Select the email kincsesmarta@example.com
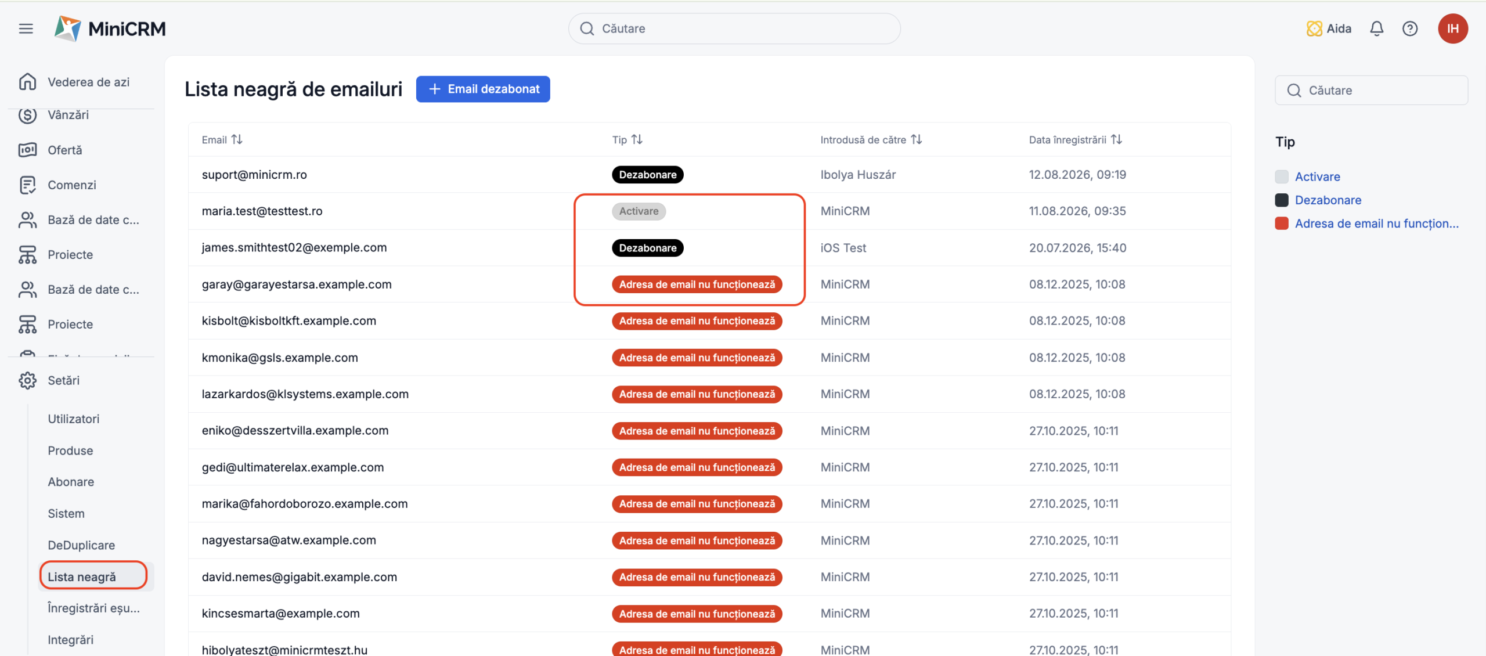1486x656 pixels. pyautogui.click(x=281, y=614)
